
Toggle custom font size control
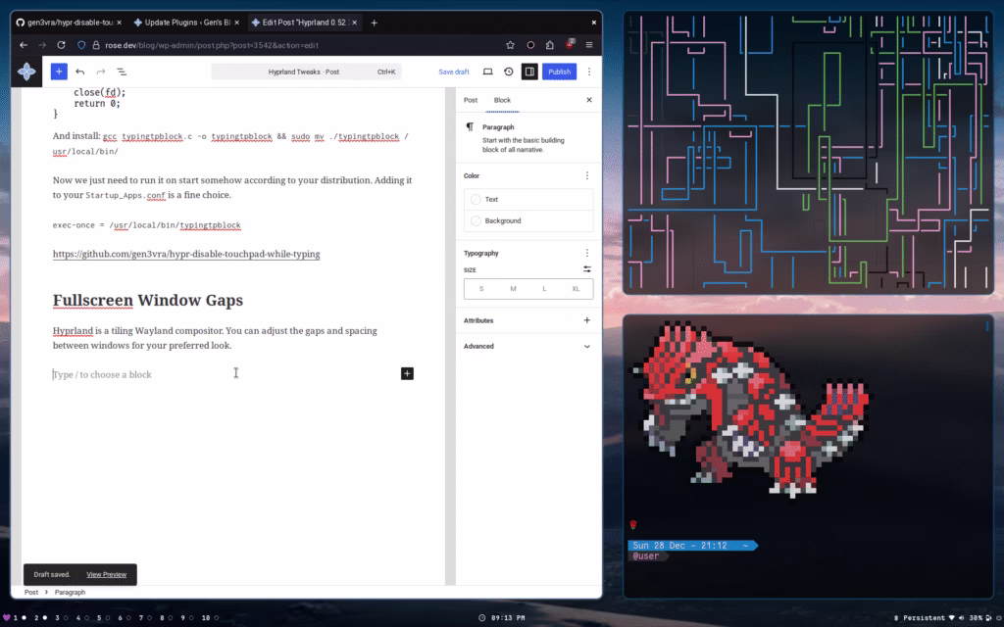[587, 269]
